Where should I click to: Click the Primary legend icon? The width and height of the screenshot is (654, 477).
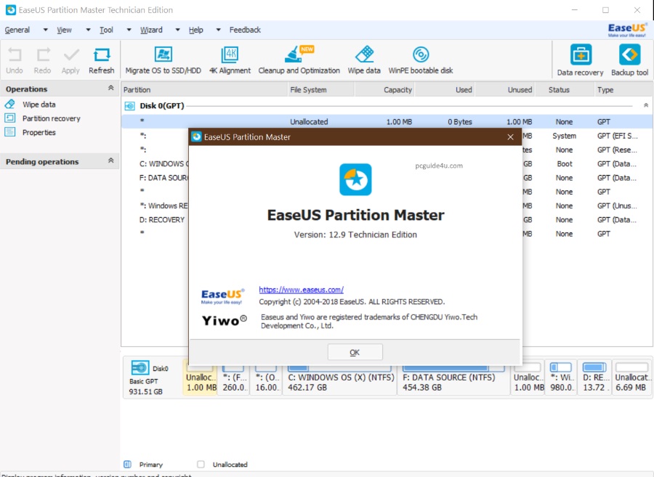[128, 464]
